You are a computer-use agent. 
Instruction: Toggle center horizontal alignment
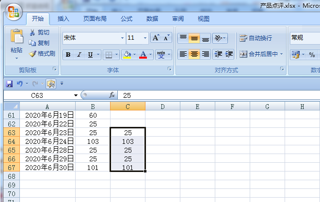[194, 54]
